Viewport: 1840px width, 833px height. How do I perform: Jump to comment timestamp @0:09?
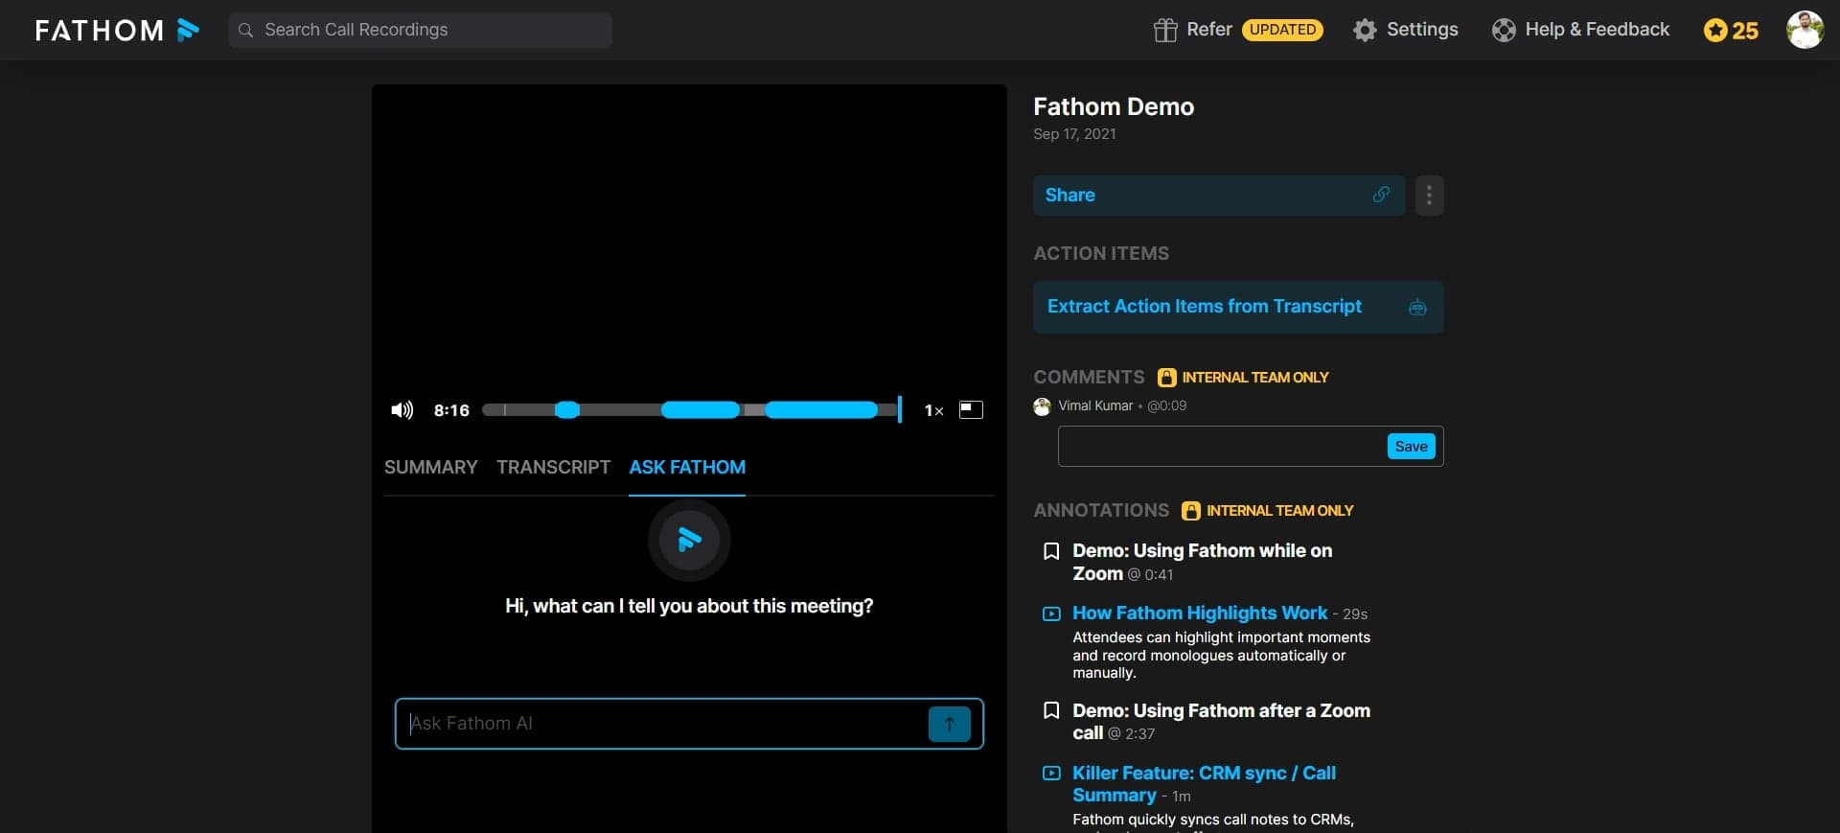pos(1166,405)
